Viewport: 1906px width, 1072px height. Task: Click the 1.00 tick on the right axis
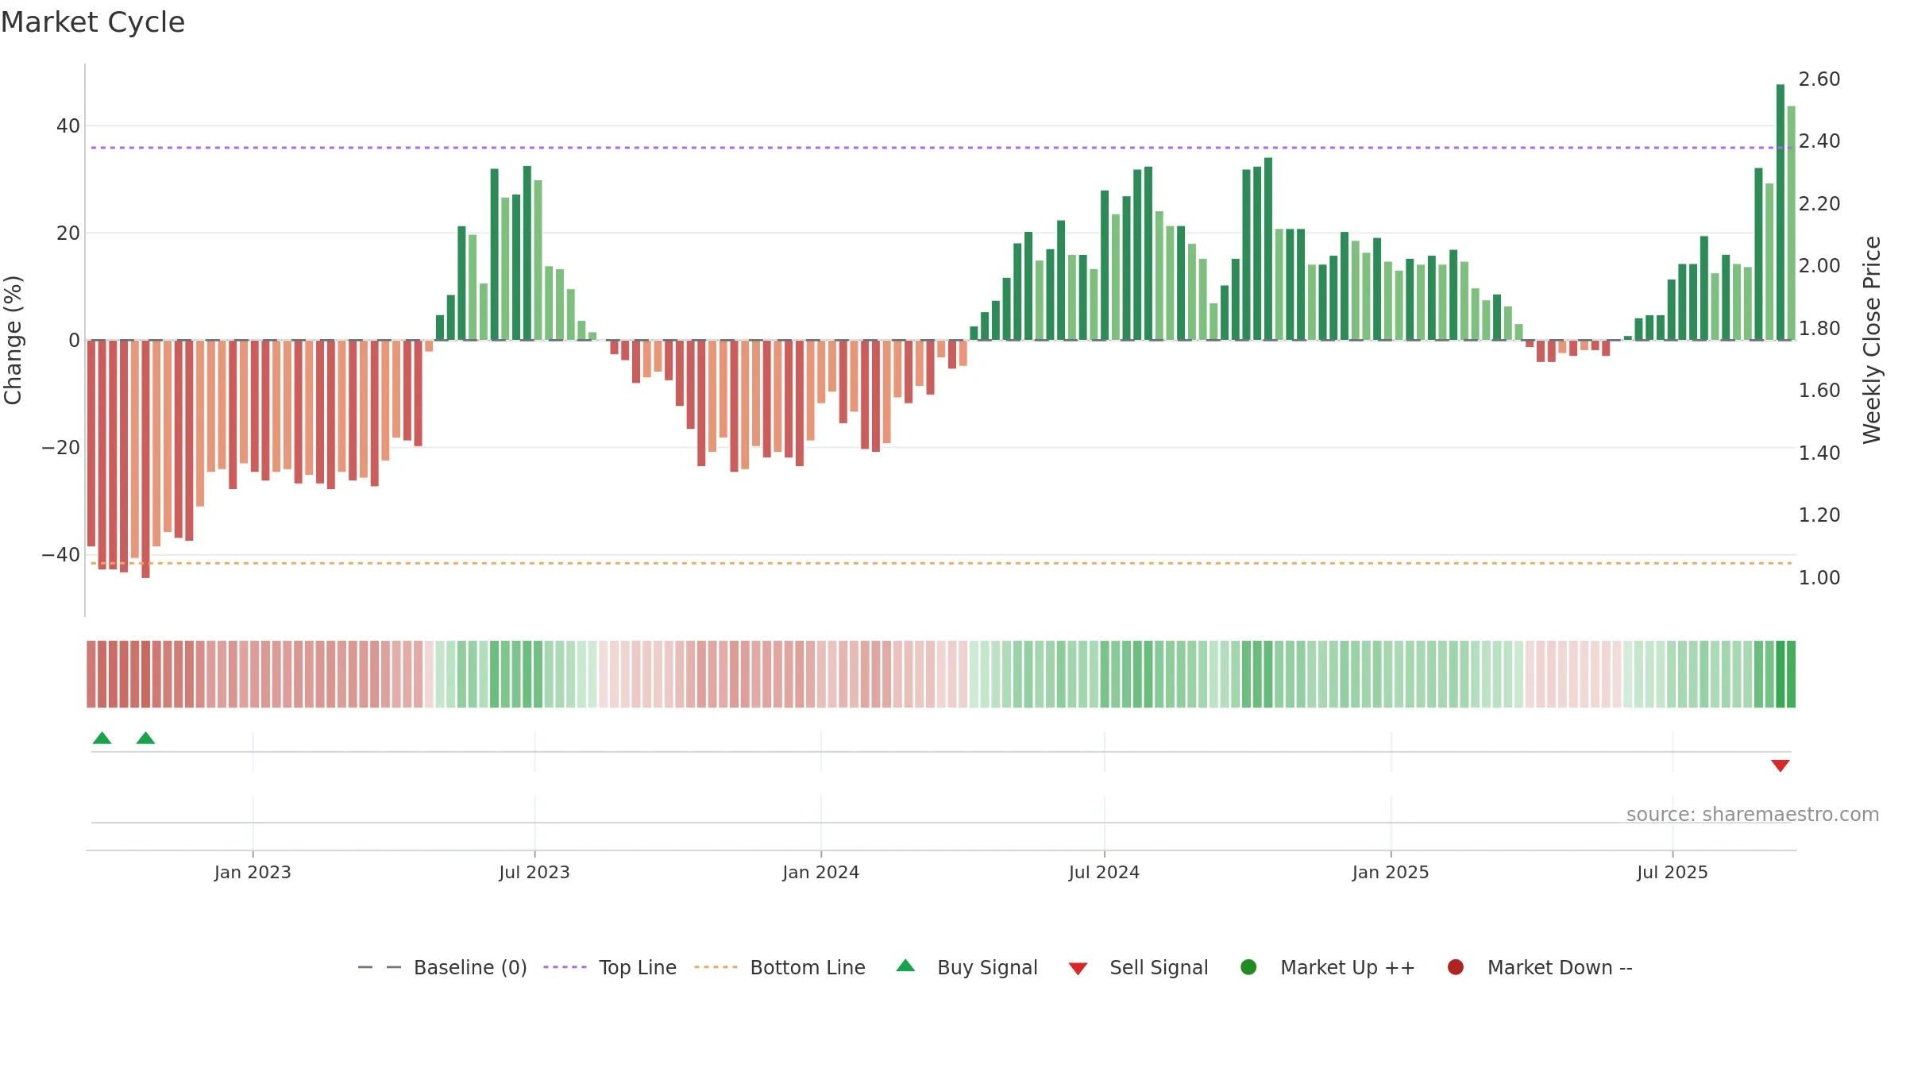1819,577
